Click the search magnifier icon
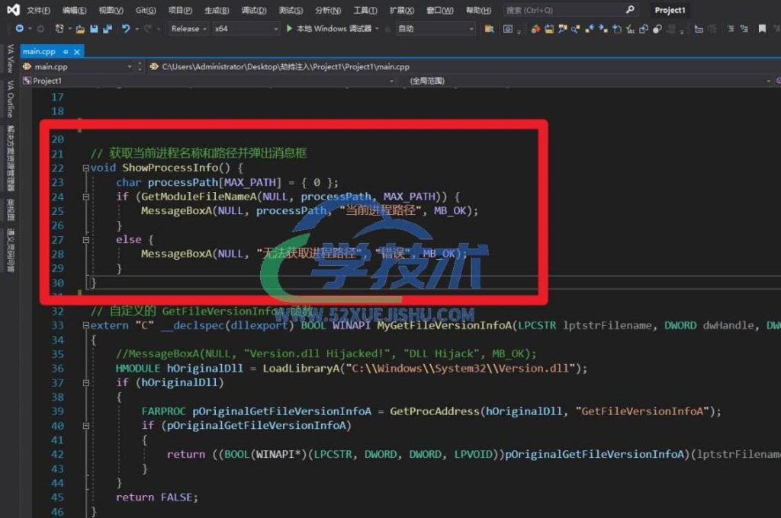 [x=630, y=10]
